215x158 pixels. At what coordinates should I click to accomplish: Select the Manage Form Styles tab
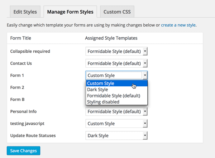click(x=70, y=12)
